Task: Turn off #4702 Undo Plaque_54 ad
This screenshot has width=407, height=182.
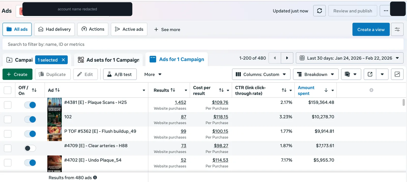Action: point(30,163)
